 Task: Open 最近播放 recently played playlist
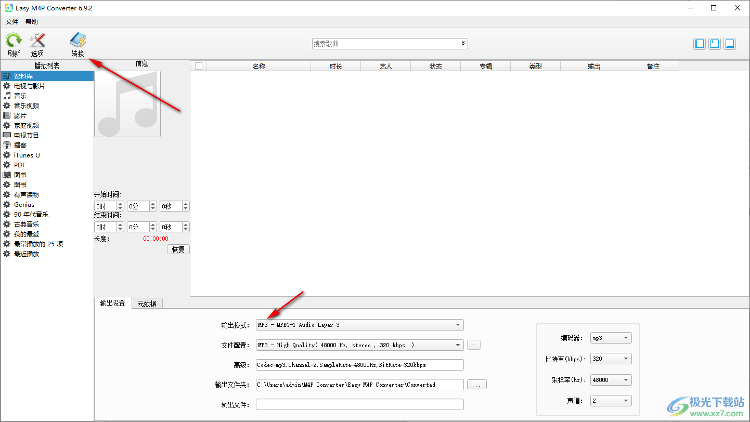coord(47,254)
